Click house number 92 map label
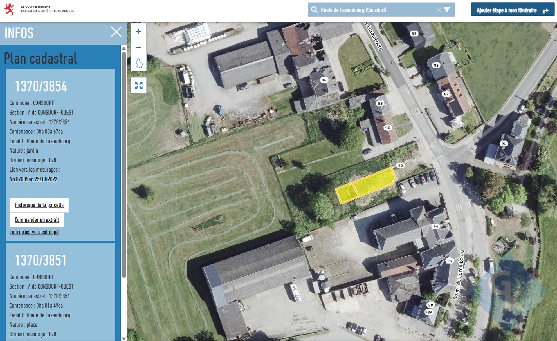Viewport: 557px width, 341px height. (x=401, y=166)
